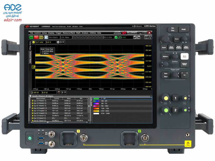
Task: Select the 396 - 791 color swatch
Action: [96, 104]
